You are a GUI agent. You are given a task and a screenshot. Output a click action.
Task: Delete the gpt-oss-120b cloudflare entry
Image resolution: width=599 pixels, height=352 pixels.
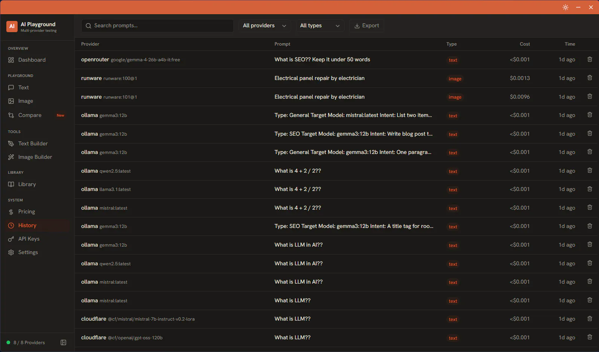click(x=590, y=337)
